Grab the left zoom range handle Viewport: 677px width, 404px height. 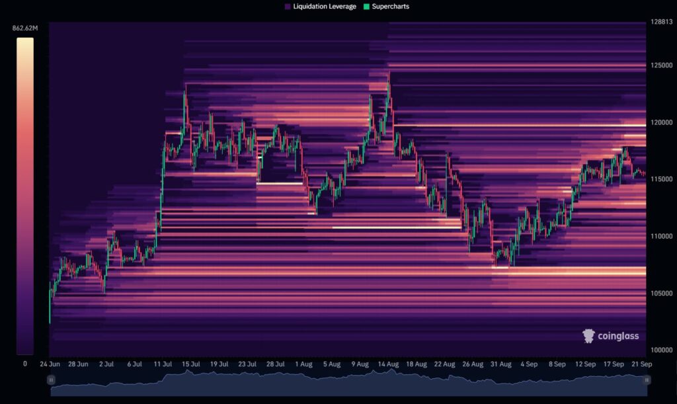point(51,380)
